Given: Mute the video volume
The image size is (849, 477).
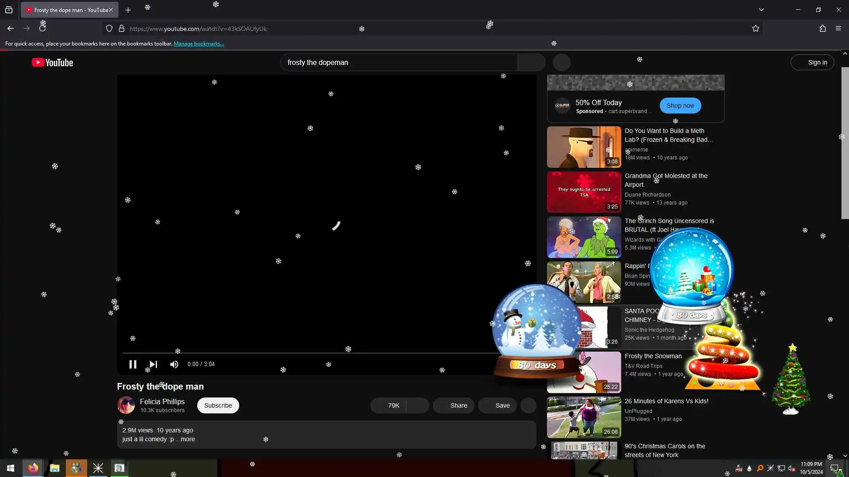Looking at the screenshot, I should pos(174,364).
